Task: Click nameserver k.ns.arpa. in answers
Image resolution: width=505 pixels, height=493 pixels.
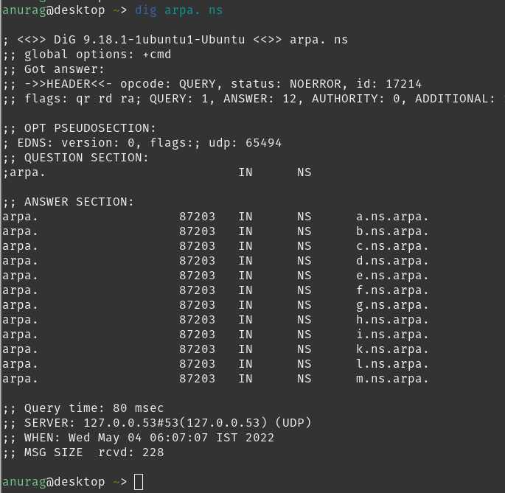Action: (x=392, y=349)
